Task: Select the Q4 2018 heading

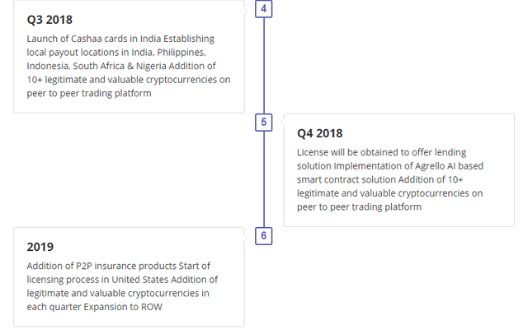Action: click(319, 133)
